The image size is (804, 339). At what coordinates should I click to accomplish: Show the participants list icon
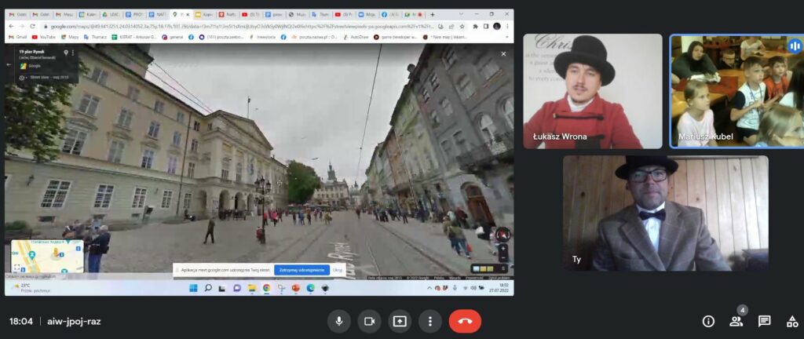pos(736,321)
